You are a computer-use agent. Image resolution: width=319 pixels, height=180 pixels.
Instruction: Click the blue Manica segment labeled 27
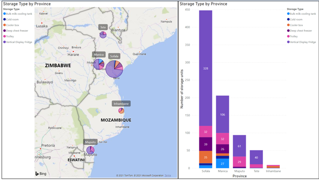click(222, 163)
